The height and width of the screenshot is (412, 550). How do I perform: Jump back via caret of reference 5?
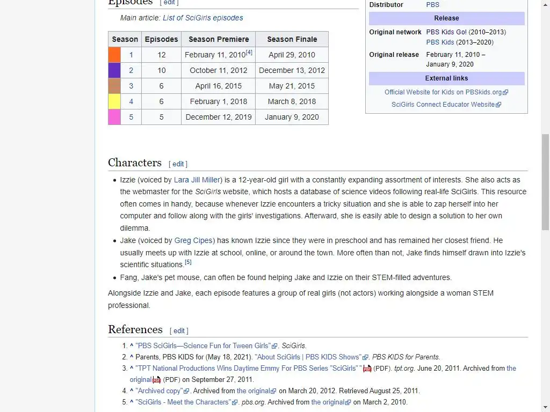[x=132, y=401]
